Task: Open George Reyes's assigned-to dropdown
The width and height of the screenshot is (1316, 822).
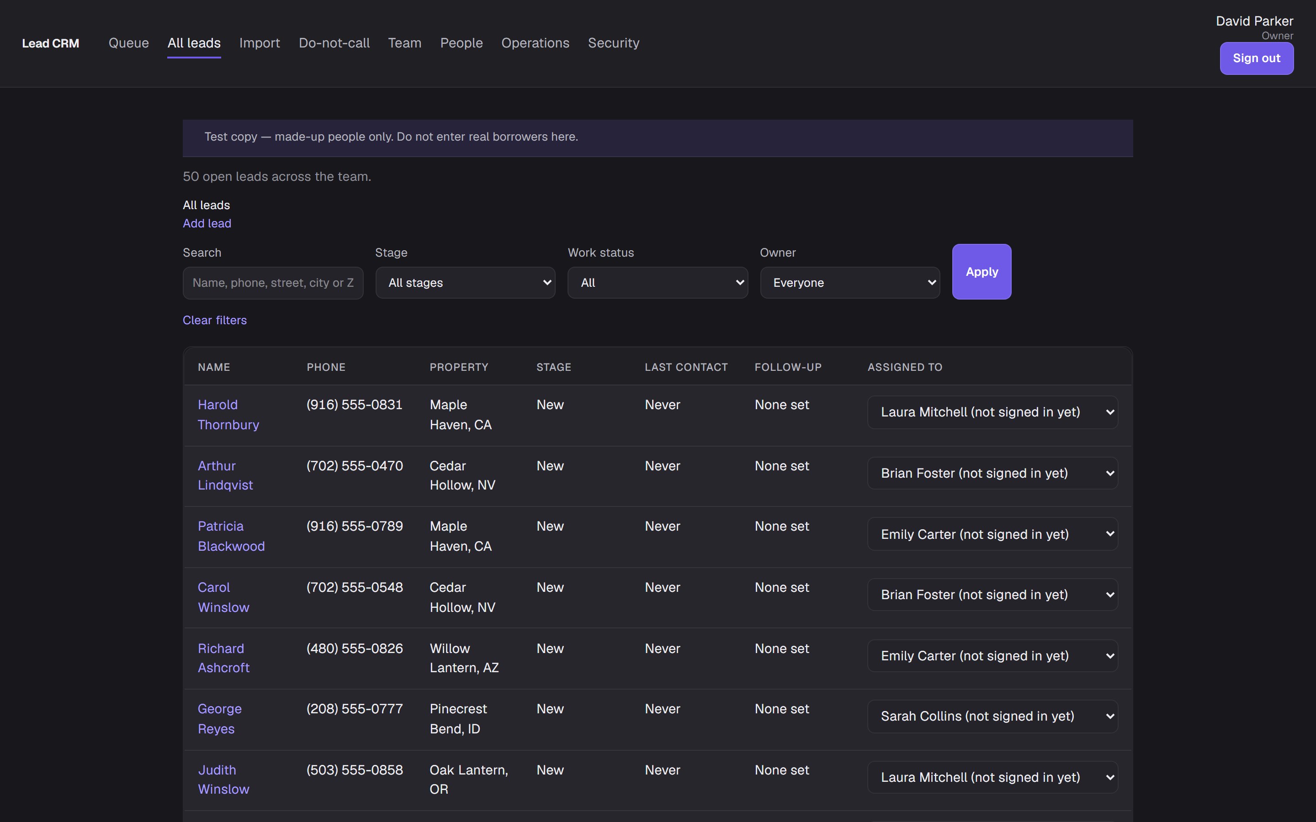Action: tap(992, 717)
